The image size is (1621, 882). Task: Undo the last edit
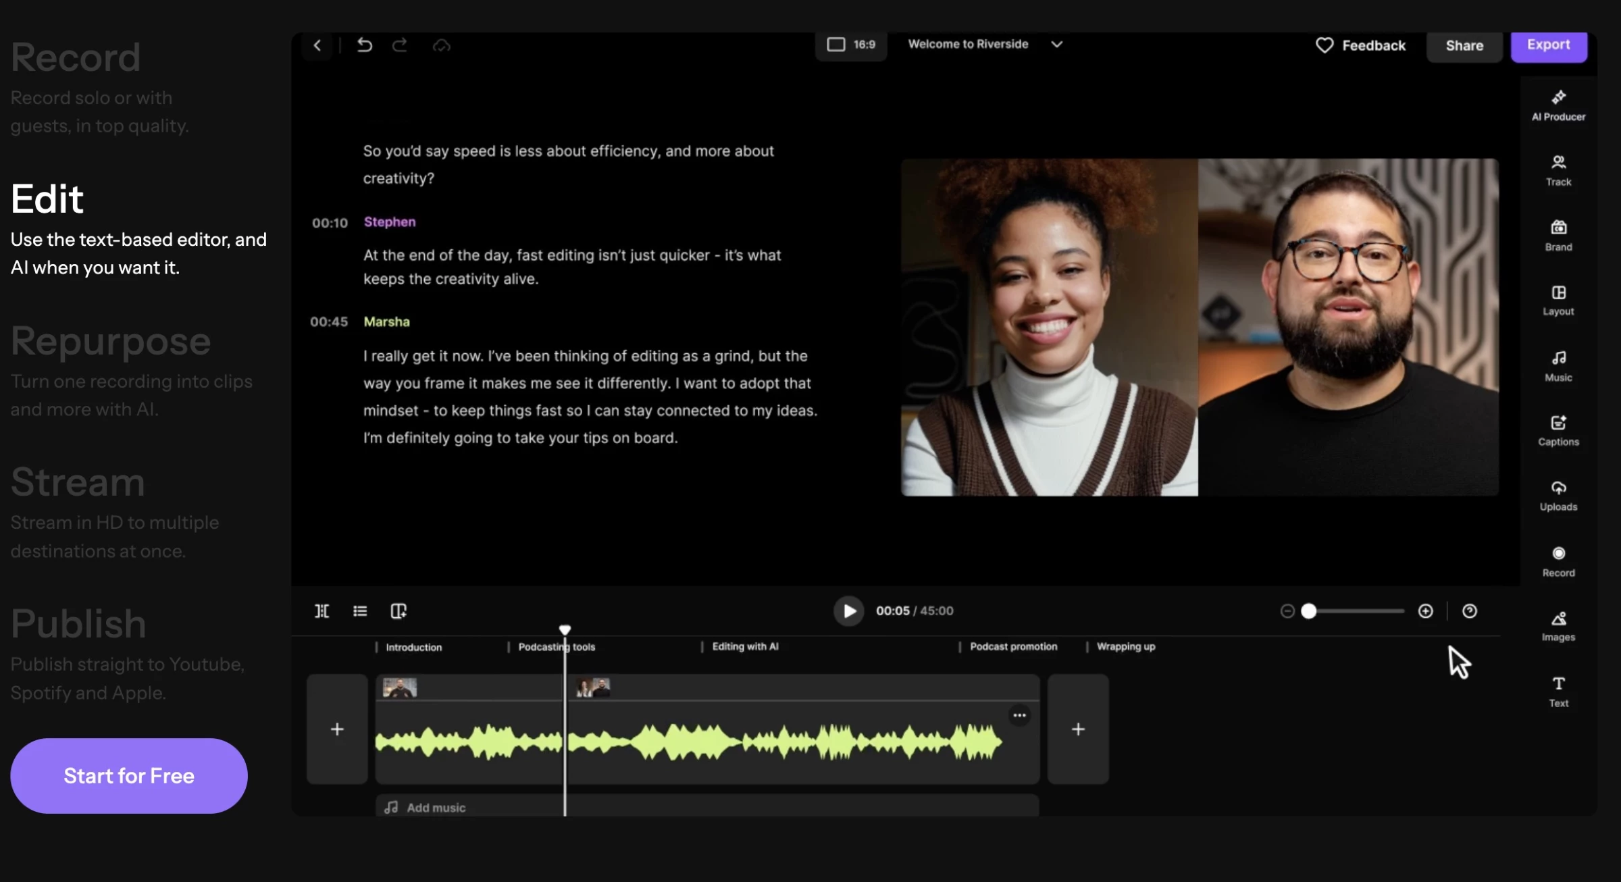click(x=365, y=45)
